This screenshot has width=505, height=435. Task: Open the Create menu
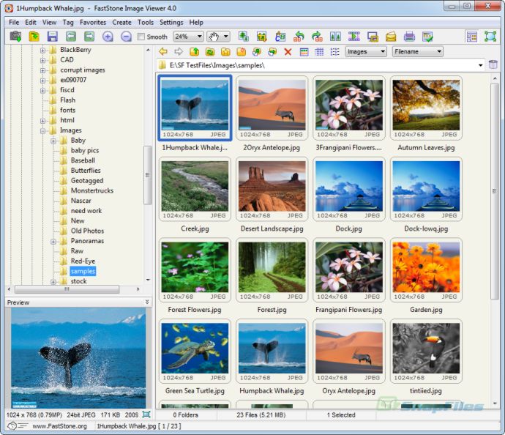tap(121, 22)
